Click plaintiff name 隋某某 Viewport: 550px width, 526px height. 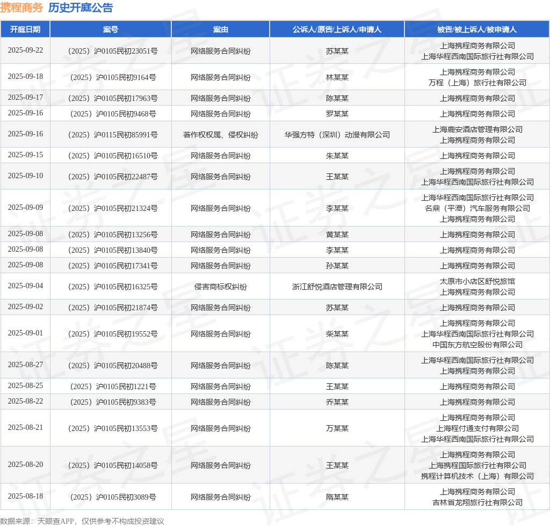[x=337, y=497]
